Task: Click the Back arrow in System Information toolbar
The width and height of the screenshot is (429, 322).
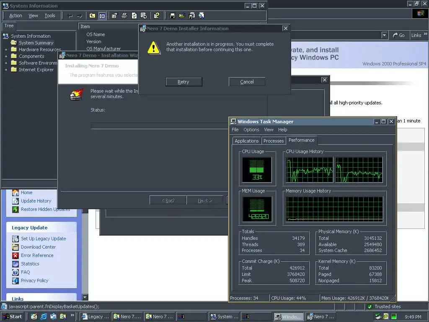Action: (70, 16)
